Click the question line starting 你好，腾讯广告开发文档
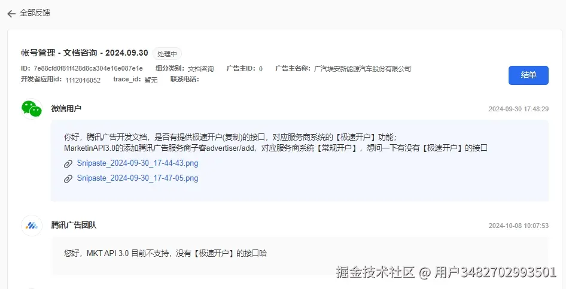This screenshot has height=289, width=566. tap(230, 137)
